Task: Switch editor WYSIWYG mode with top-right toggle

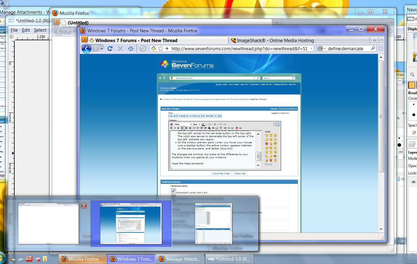Action: [x=277, y=124]
